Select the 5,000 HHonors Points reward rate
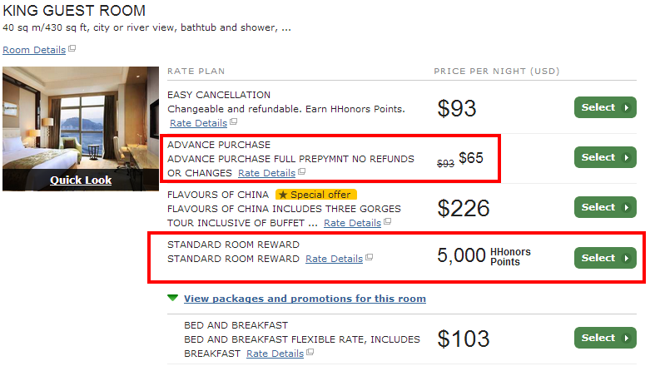Screen dimensions: 655x371 [605, 258]
